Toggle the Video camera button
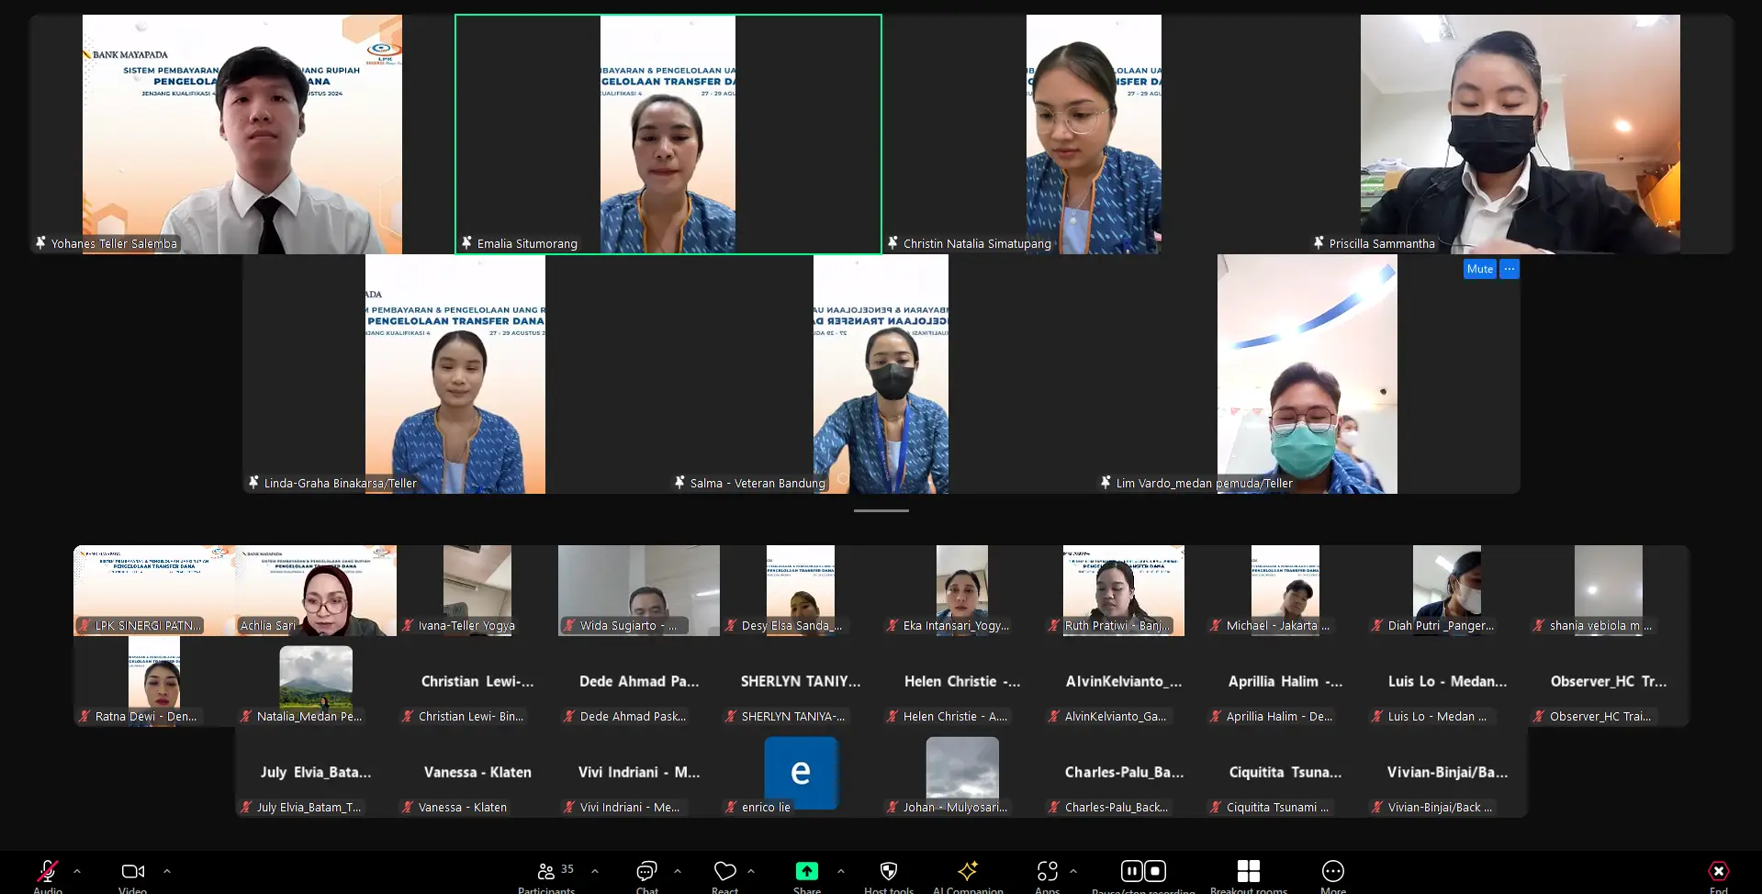Screen dimensions: 1762x894 tap(132, 872)
